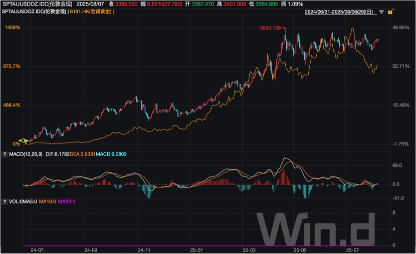Select 6181.HK Laopu Gold overlay label
The height and width of the screenshot is (254, 416).
pos(91,11)
